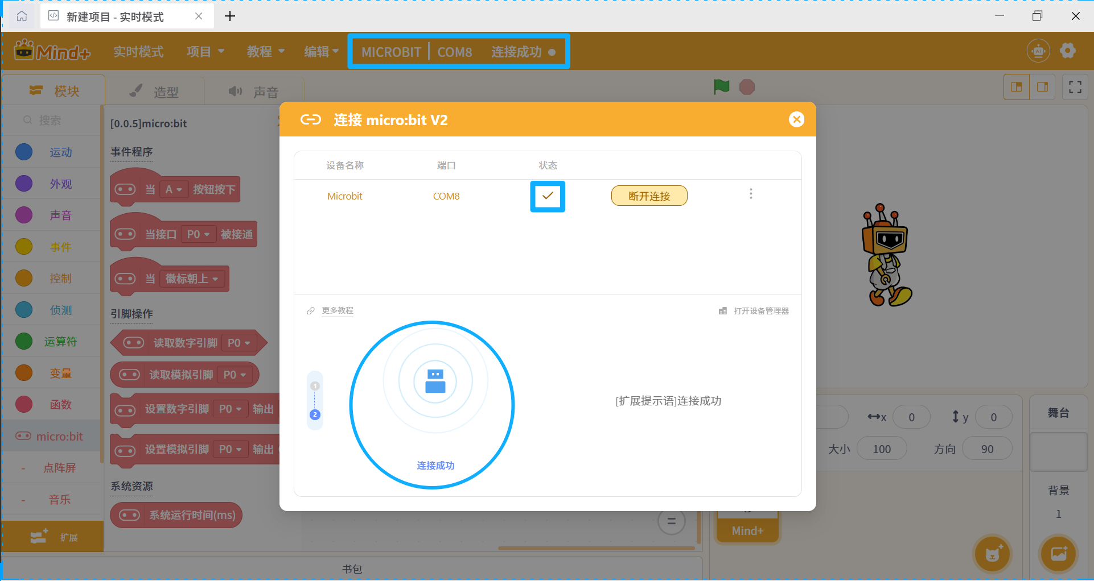
Task: Close the micro:bit connection dialog
Action: click(796, 119)
